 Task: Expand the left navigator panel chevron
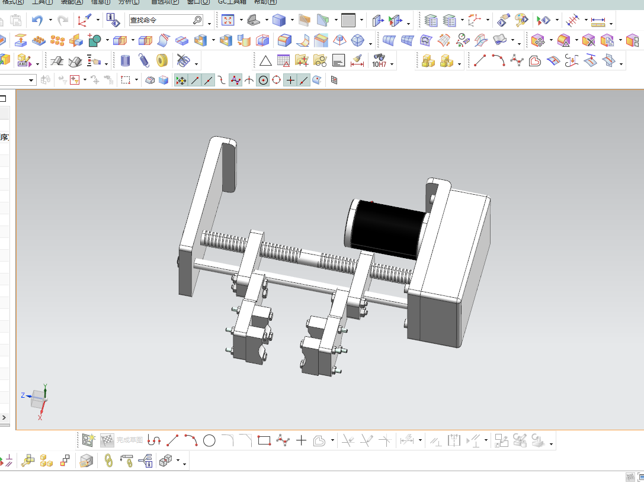[4, 417]
